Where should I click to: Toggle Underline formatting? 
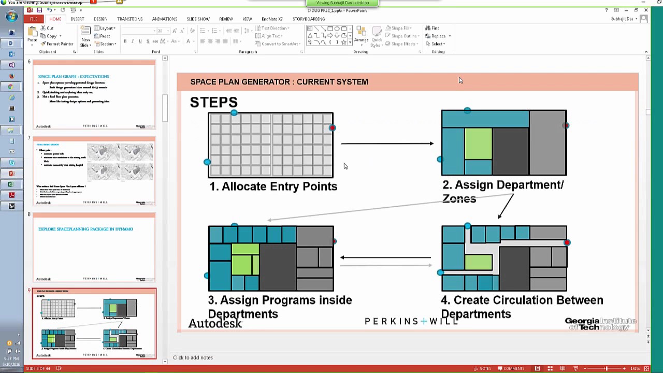tap(140, 41)
